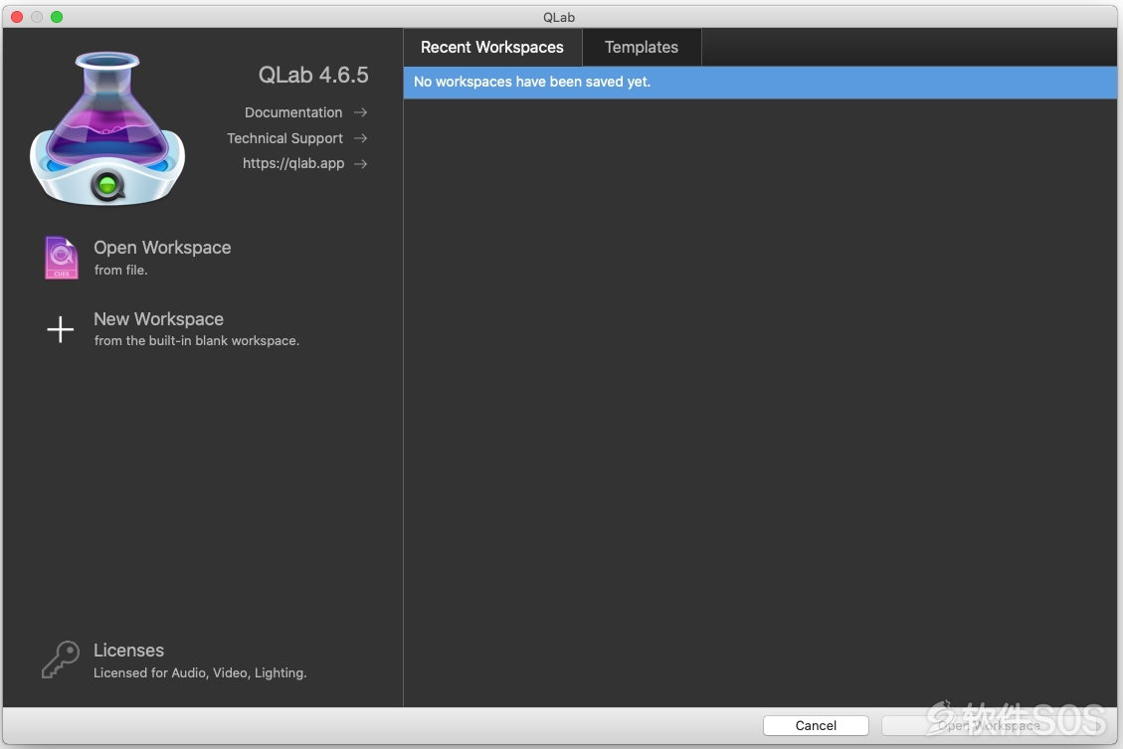Screen dimensions: 1123x749
Task: Open the Documentation link
Action: click(292, 112)
